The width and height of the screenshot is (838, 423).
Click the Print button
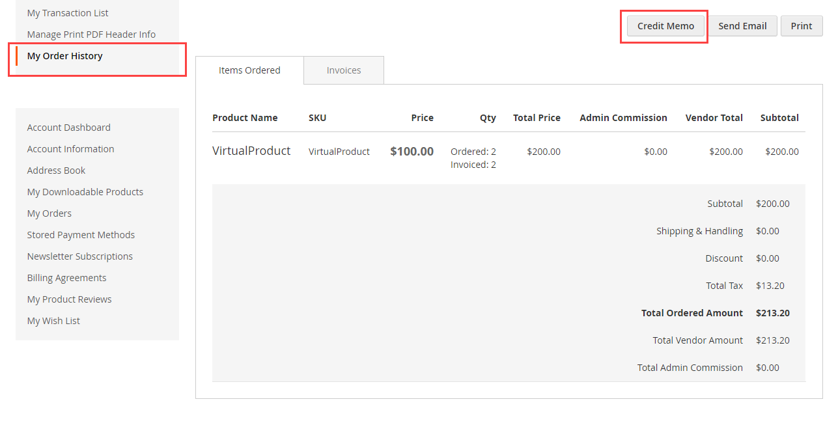(x=801, y=26)
